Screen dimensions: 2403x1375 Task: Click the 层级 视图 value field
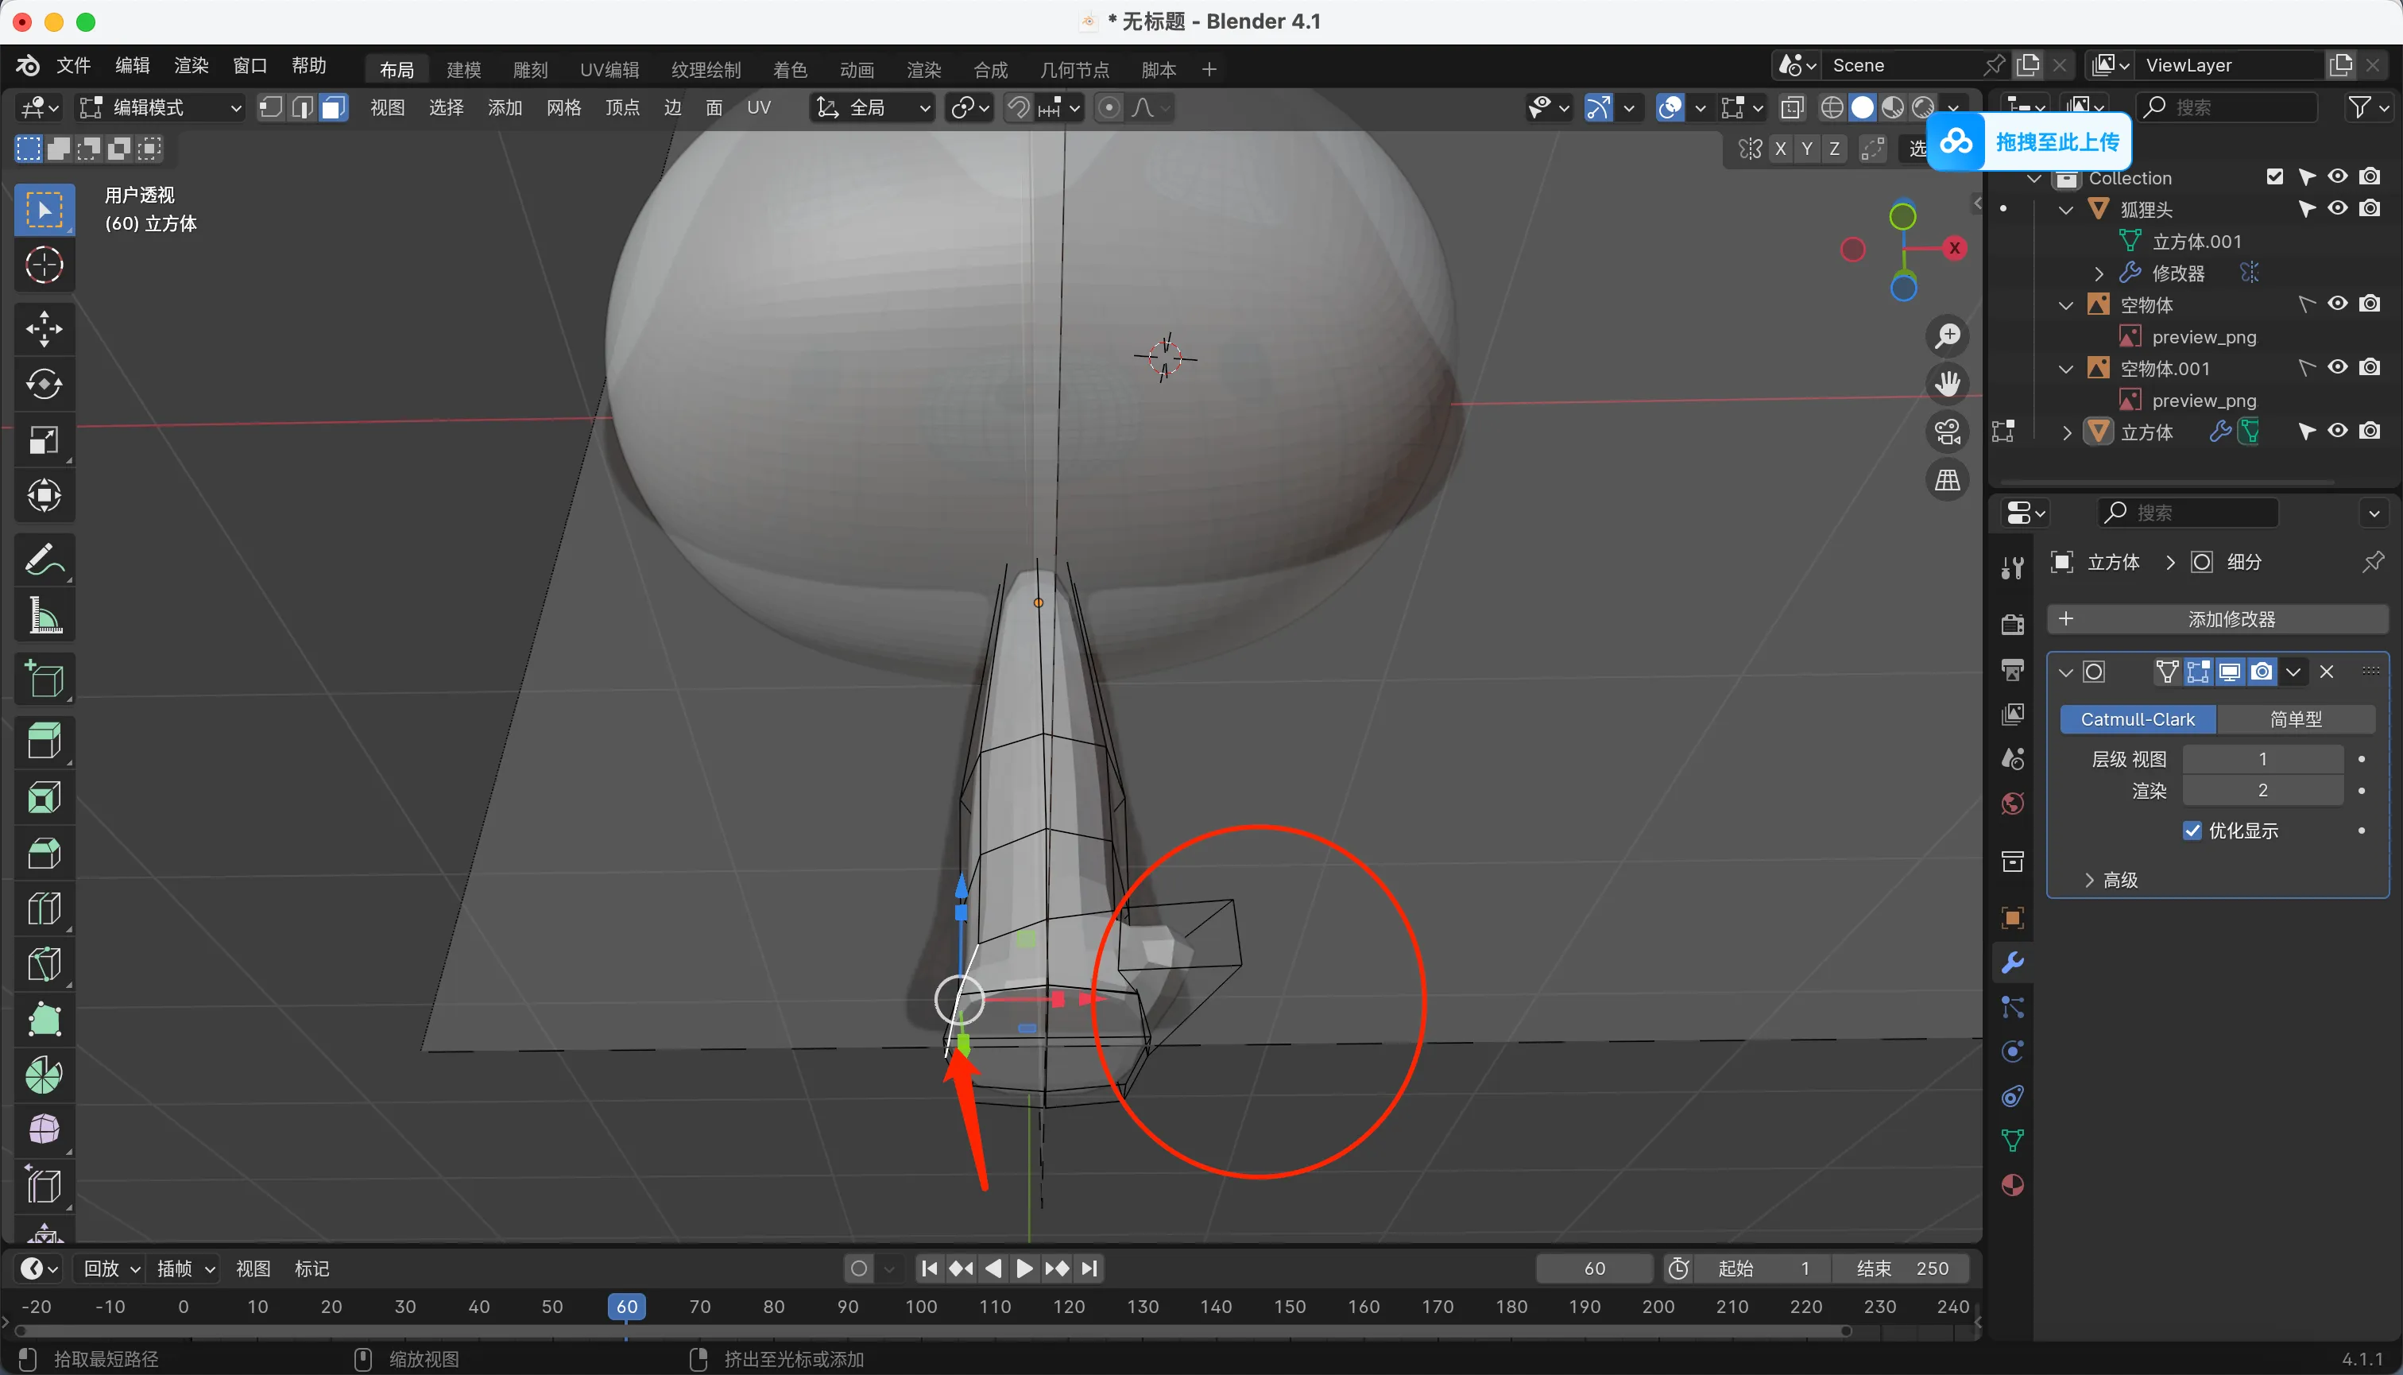(2262, 758)
